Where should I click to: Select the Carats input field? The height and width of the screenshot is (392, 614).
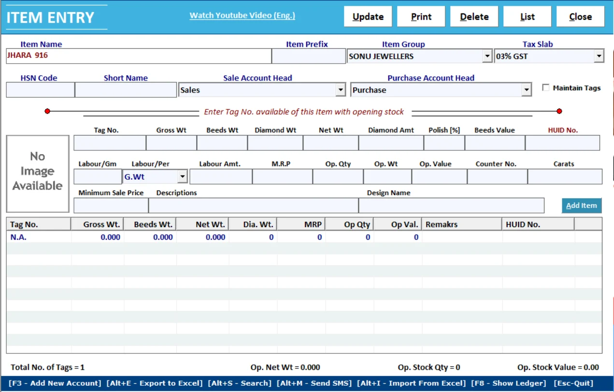pyautogui.click(x=565, y=177)
